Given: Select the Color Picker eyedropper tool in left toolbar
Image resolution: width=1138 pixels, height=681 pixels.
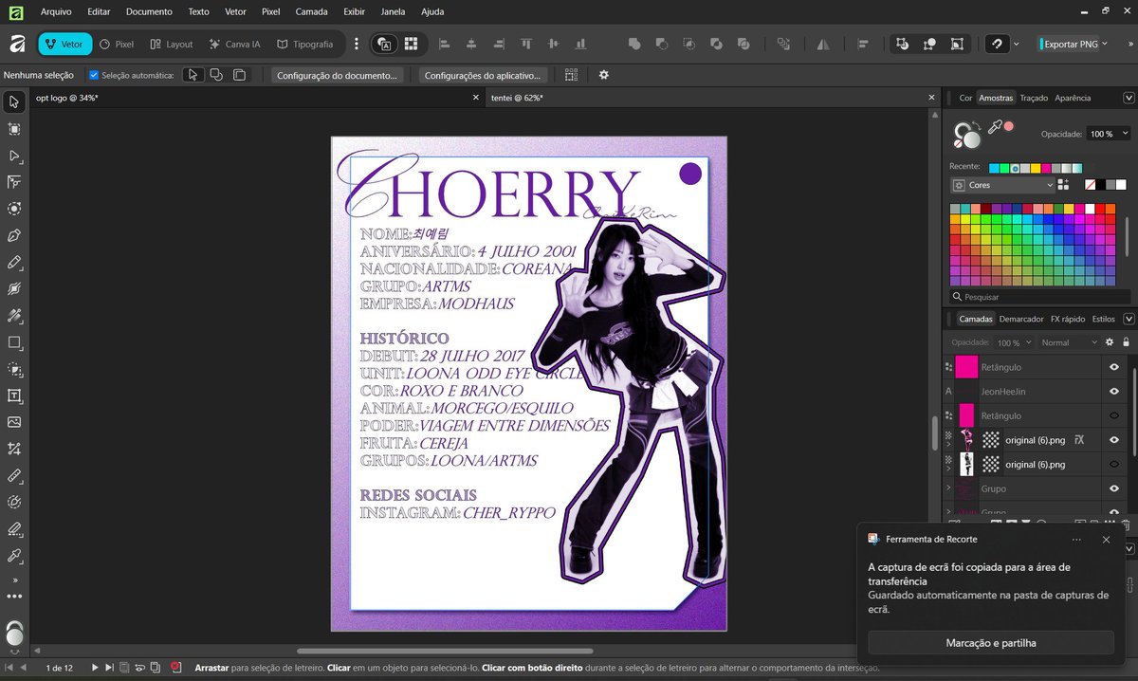Looking at the screenshot, I should click(14, 556).
